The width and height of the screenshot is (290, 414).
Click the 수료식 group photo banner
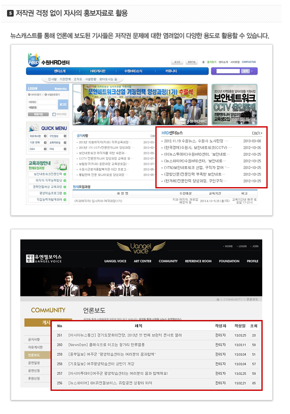[x=140, y=105]
